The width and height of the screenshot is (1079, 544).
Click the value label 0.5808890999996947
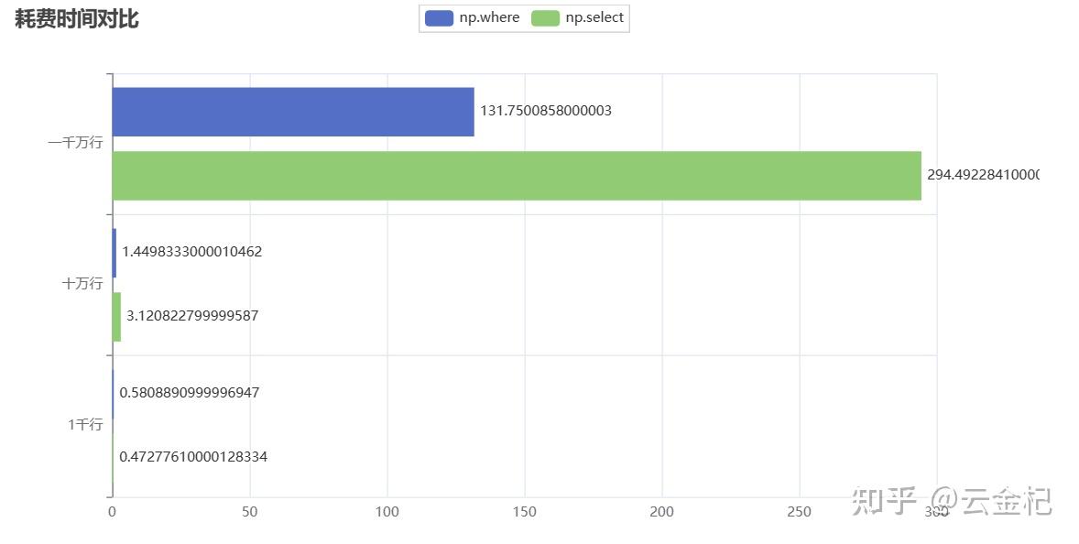coord(190,393)
